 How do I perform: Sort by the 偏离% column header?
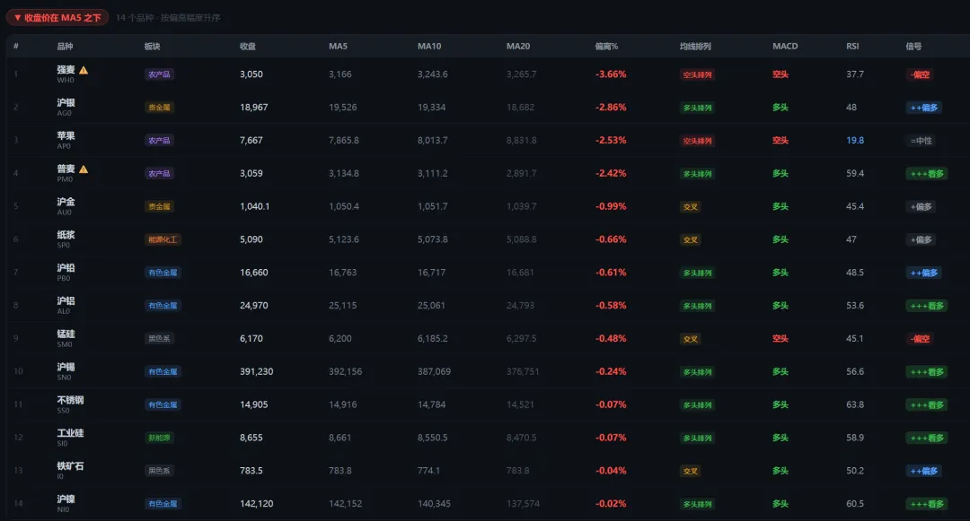607,46
